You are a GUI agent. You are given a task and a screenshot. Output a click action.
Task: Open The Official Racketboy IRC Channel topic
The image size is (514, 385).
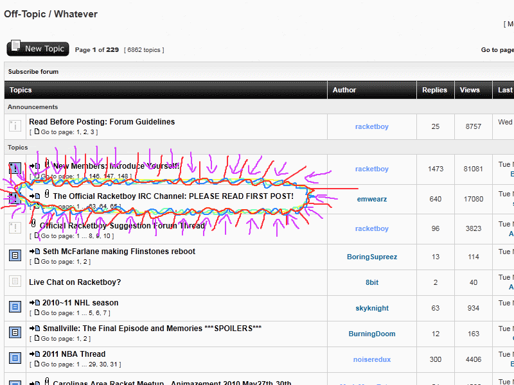tap(173, 196)
